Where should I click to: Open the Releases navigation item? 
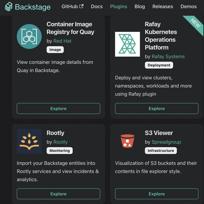coord(163,7)
